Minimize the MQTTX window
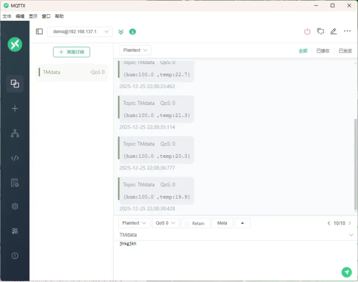Viewport: 358px width, 282px height. [316, 5]
